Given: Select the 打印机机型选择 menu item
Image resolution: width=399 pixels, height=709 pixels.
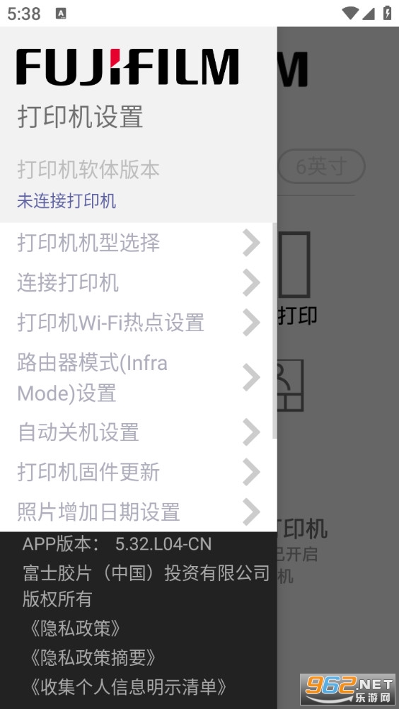Looking at the screenshot, I should click(138, 243).
